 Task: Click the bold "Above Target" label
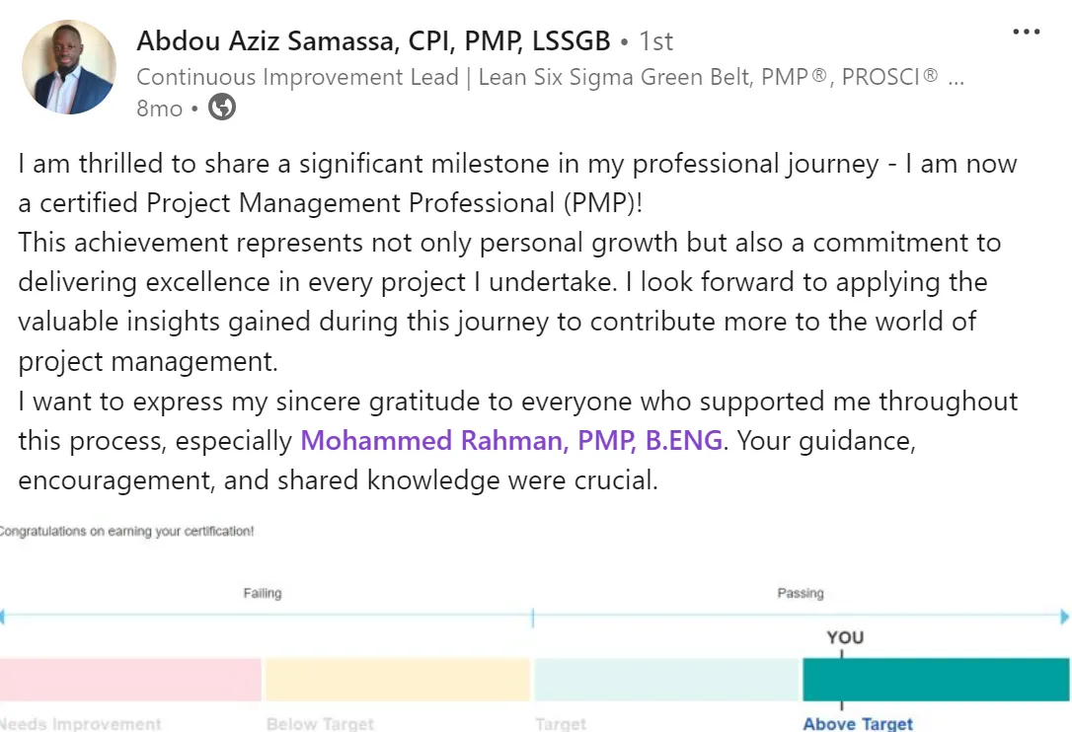point(858,724)
